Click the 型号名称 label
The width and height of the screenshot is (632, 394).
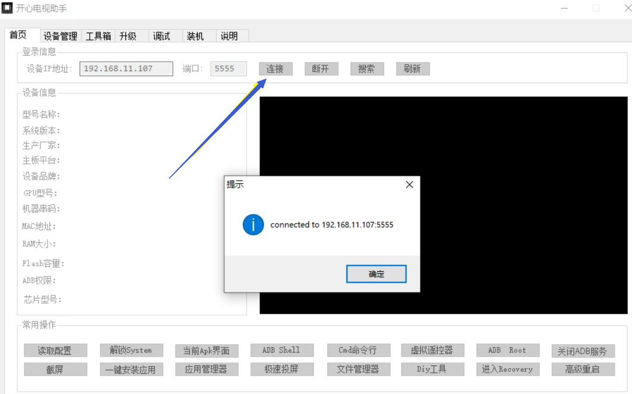pos(41,115)
